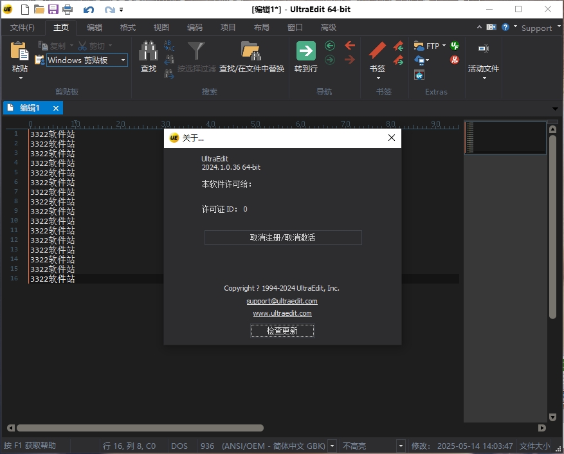Expand the FTP dropdown arrow
Screen dimensions: 564x454
(444, 46)
